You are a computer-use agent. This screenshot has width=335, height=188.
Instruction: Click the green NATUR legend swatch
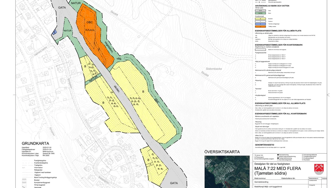(x=260, y=13)
